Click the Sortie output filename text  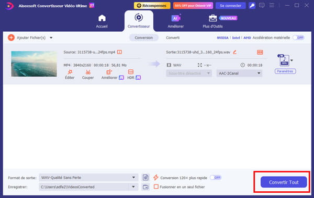tap(198, 52)
